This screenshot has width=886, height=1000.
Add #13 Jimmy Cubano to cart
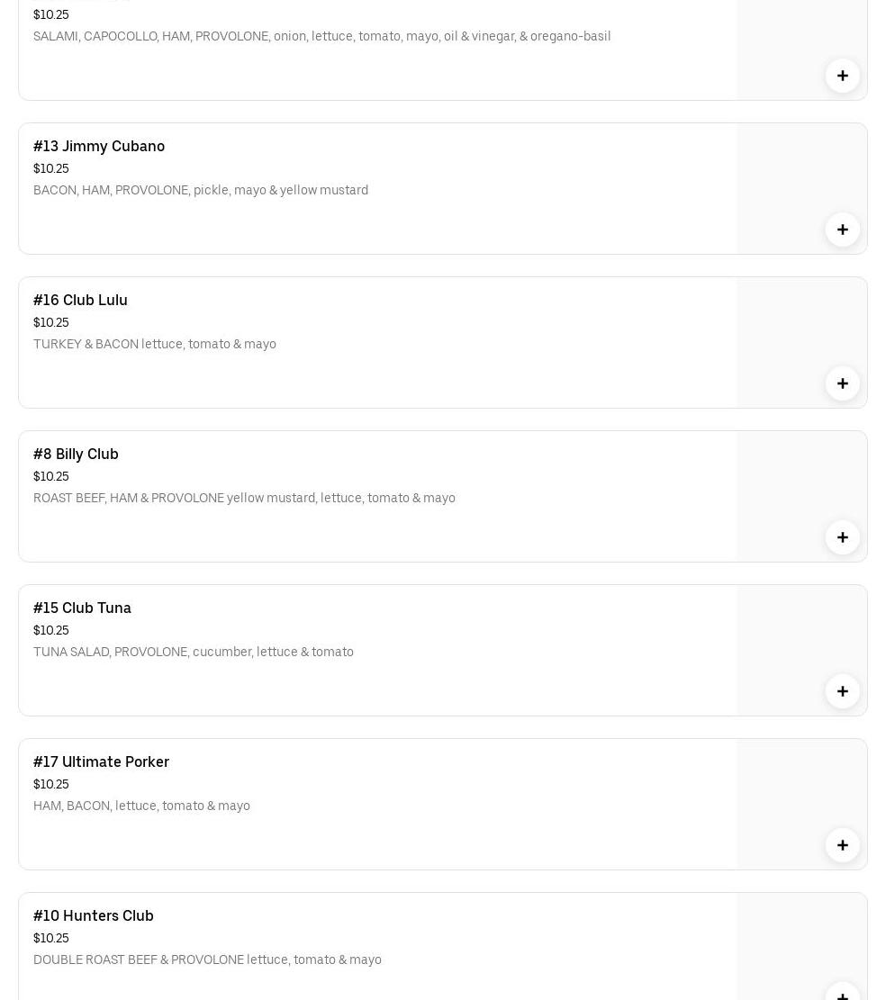point(842,230)
